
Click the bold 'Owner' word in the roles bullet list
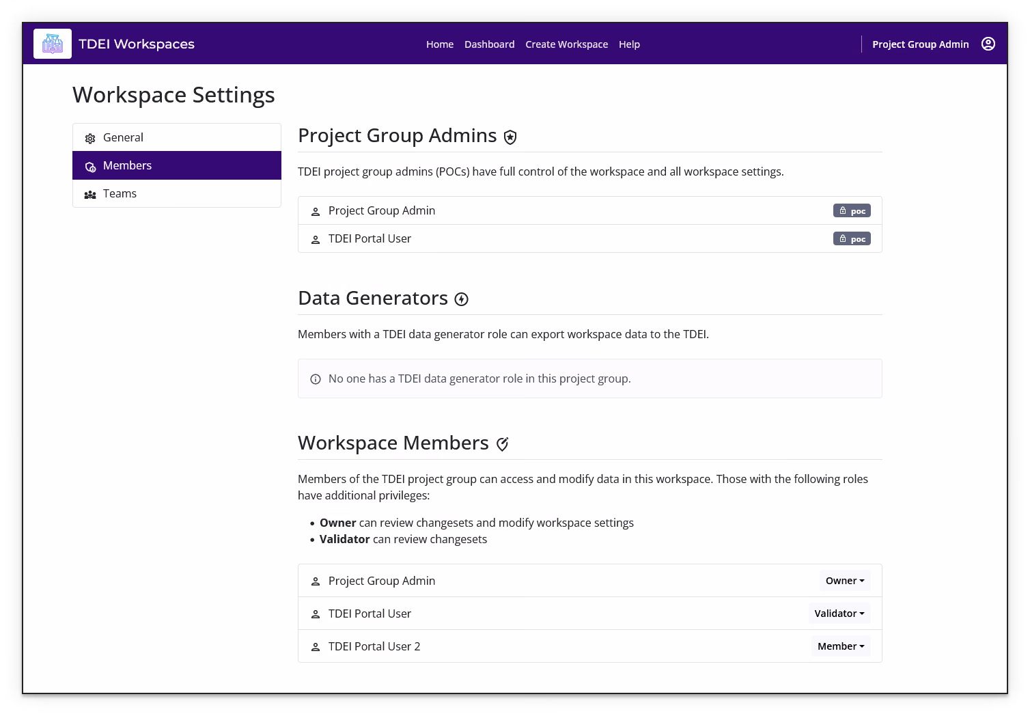click(338, 523)
